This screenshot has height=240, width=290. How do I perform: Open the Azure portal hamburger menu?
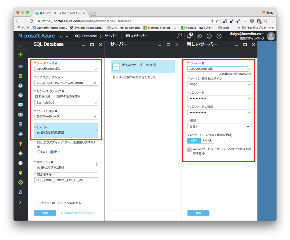pyautogui.click(x=20, y=45)
